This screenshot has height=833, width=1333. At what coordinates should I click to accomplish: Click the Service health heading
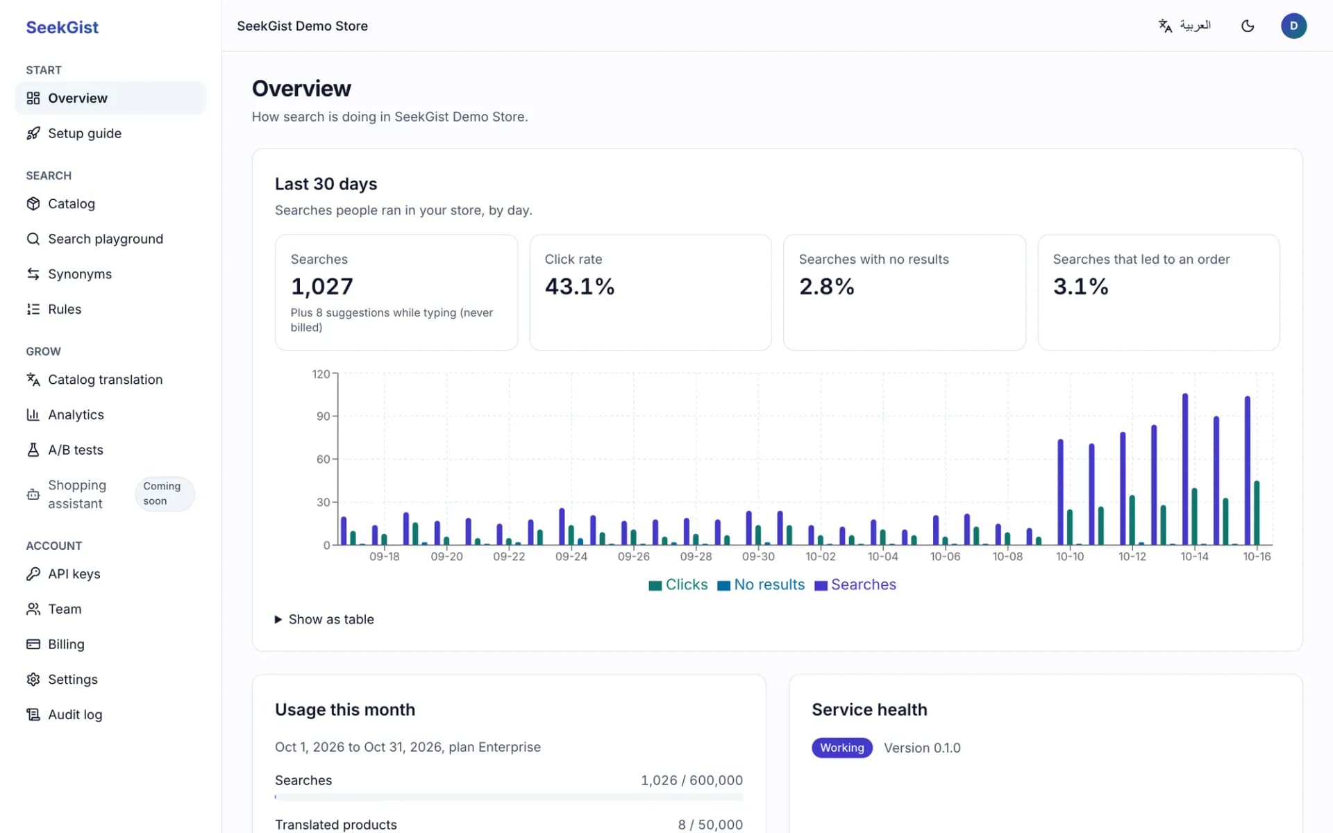(869, 709)
